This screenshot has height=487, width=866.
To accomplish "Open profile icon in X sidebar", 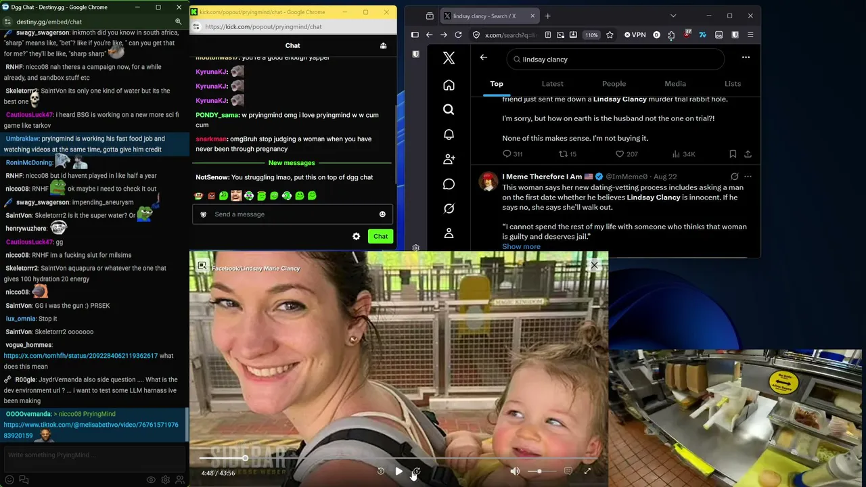I will pos(449,233).
